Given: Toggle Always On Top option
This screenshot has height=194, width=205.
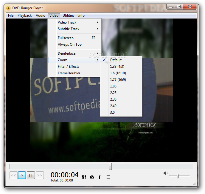Looking at the screenshot, I should click(74, 44).
